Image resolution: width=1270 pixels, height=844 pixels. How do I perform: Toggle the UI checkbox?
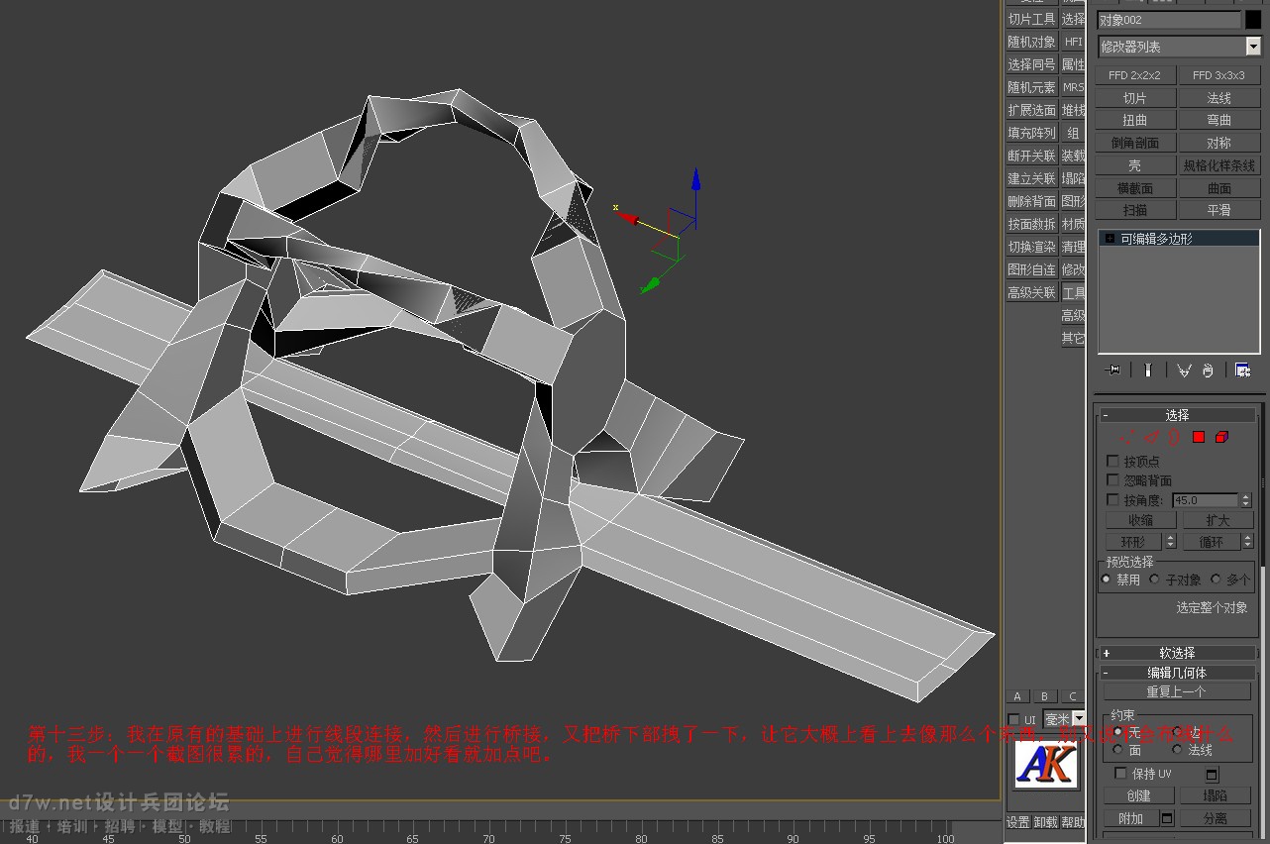(x=1013, y=719)
